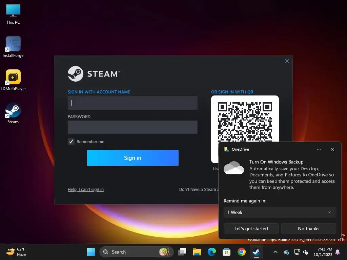Open the network status tray icon

coord(297,252)
